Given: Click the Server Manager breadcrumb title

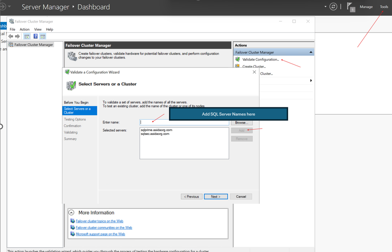Looking at the screenshot, I should (x=45, y=7).
